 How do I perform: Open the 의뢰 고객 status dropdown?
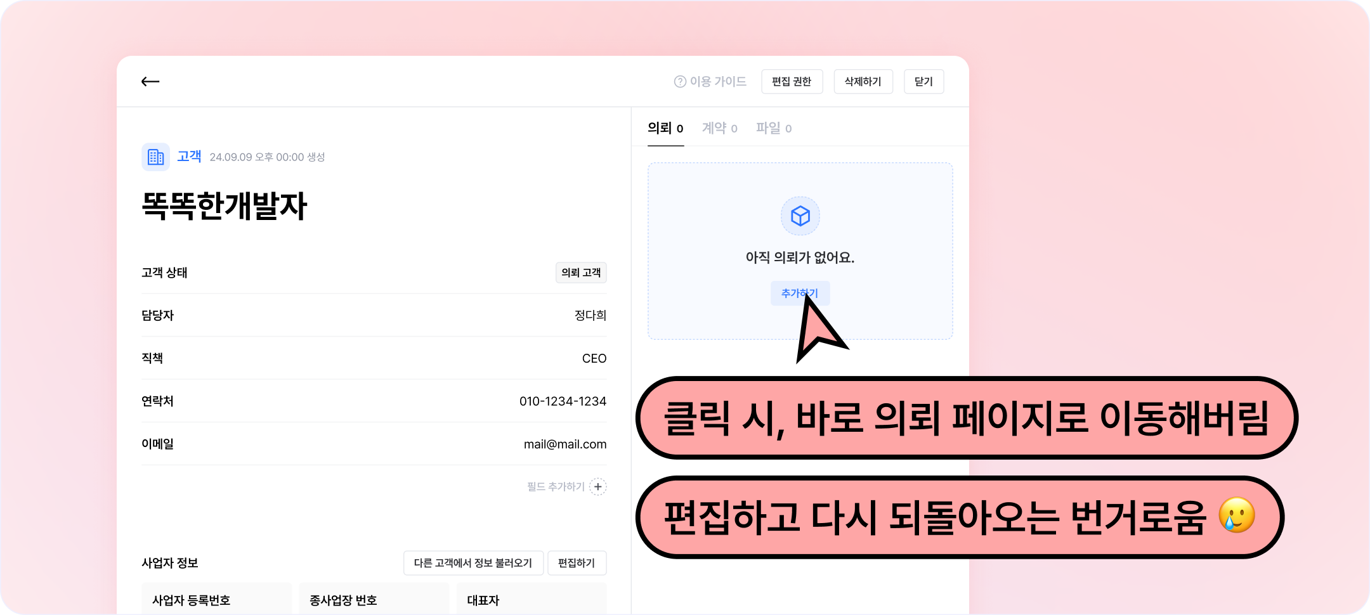click(x=581, y=273)
